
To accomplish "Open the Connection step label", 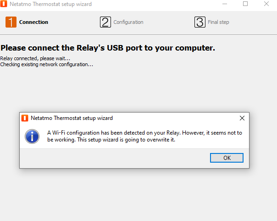I will pos(33,22).
